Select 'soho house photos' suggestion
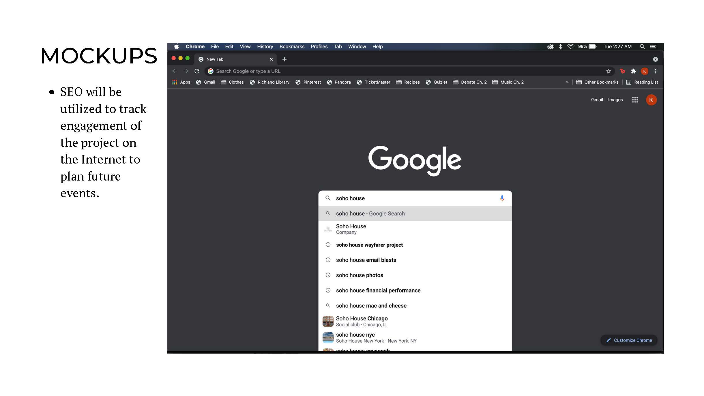This screenshot has height=396, width=704. coord(415,275)
